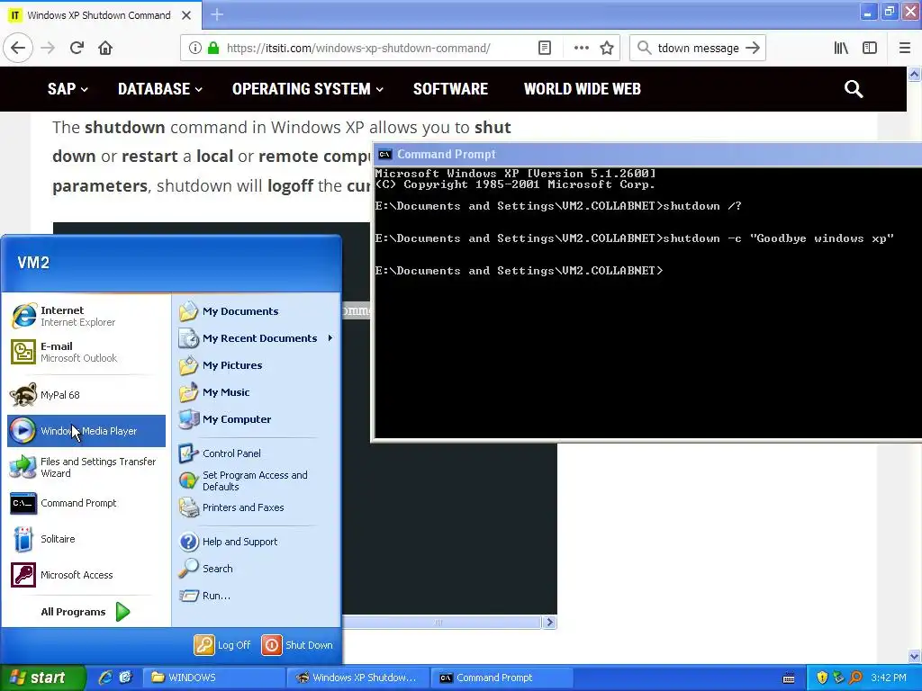Click horizontal scrollbar right arrow
The width and height of the screenshot is (922, 691).
(550, 623)
